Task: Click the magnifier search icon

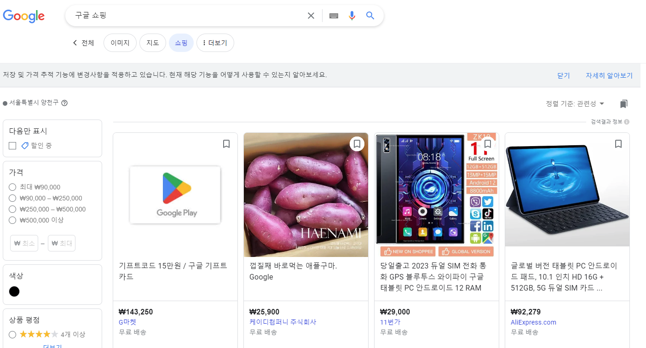Action: point(370,16)
